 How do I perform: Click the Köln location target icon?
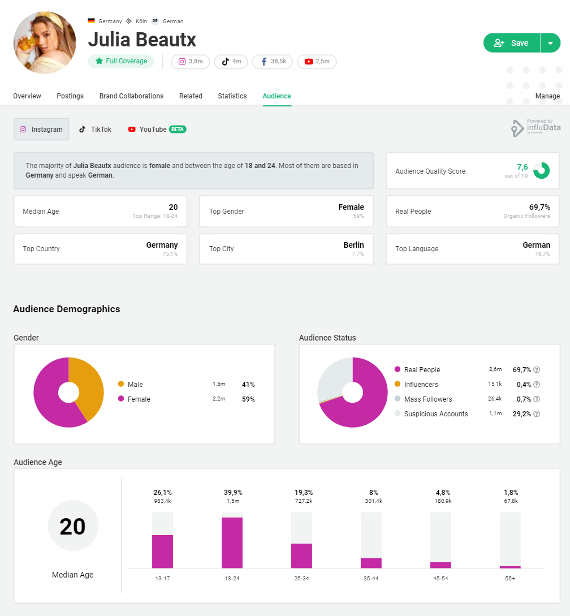pos(128,21)
